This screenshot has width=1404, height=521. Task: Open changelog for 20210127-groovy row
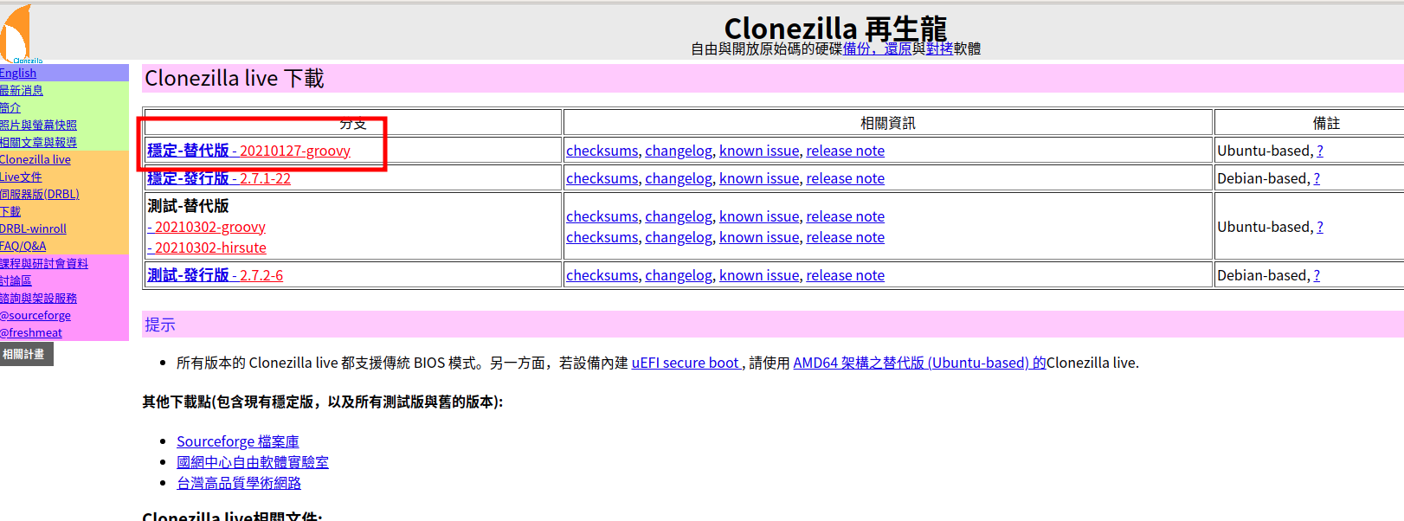[679, 151]
